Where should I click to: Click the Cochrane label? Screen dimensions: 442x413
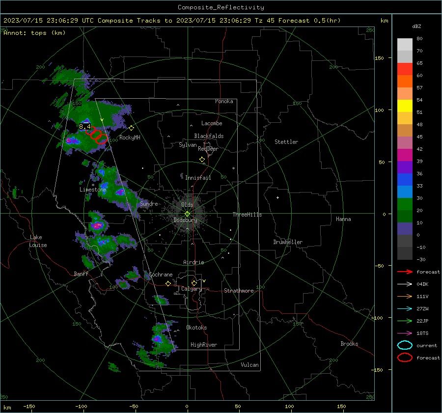click(x=161, y=275)
